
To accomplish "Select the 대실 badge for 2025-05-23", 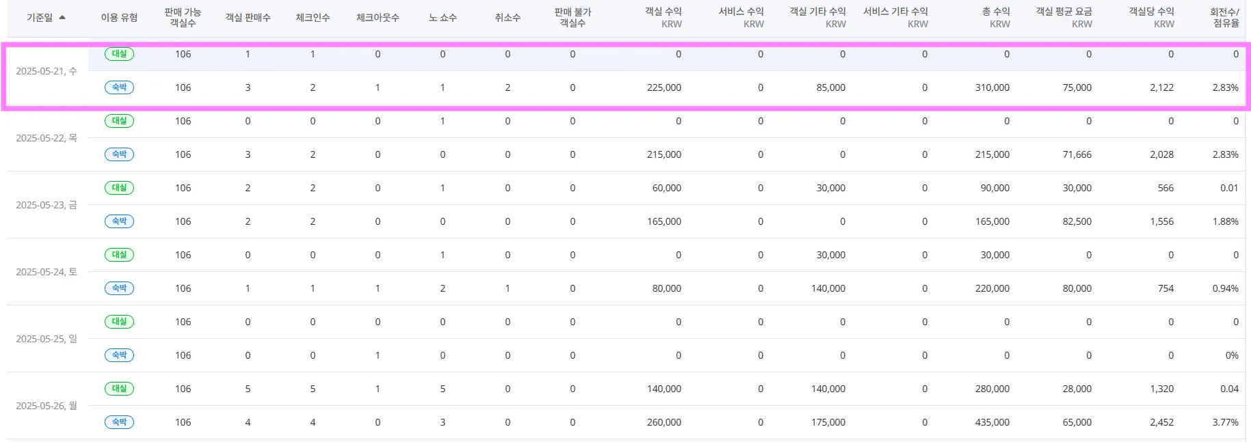I will (119, 188).
